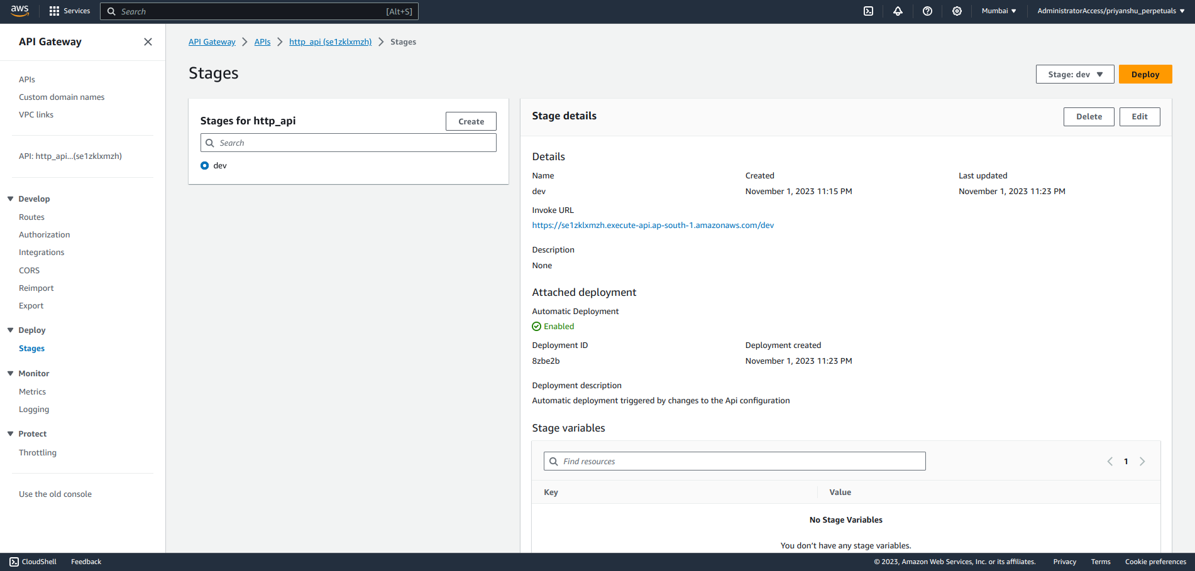Click the API: http_api sidebar entry

coord(70,156)
